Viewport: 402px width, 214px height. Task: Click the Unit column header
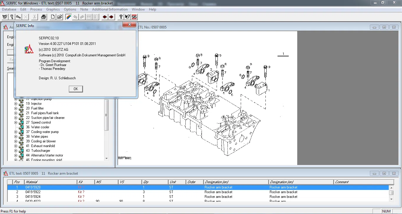tap(177, 182)
